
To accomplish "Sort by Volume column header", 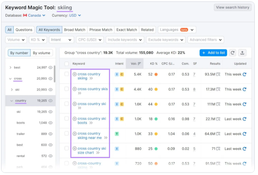I will (x=135, y=64).
